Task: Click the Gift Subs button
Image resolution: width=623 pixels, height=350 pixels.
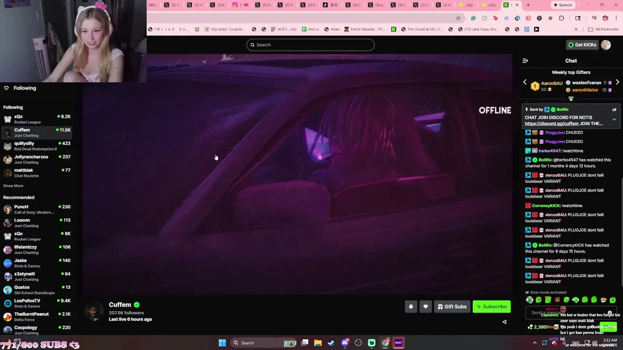Action: (452, 307)
